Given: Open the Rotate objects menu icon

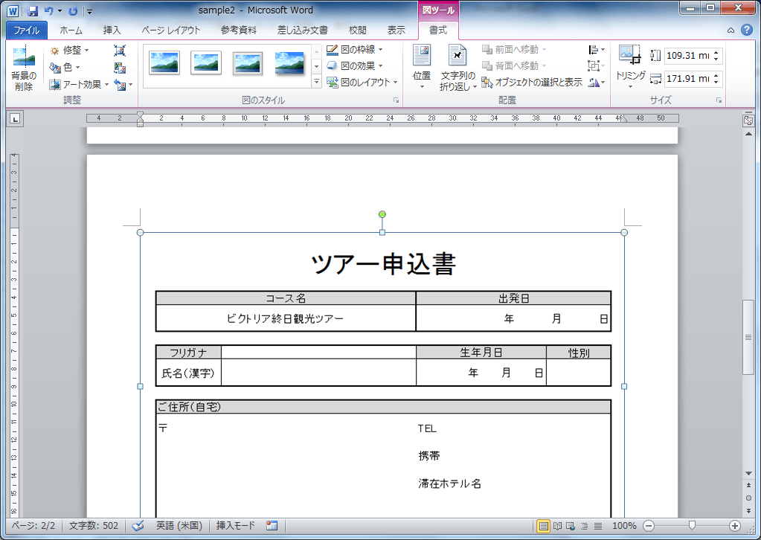Looking at the screenshot, I should 597,83.
